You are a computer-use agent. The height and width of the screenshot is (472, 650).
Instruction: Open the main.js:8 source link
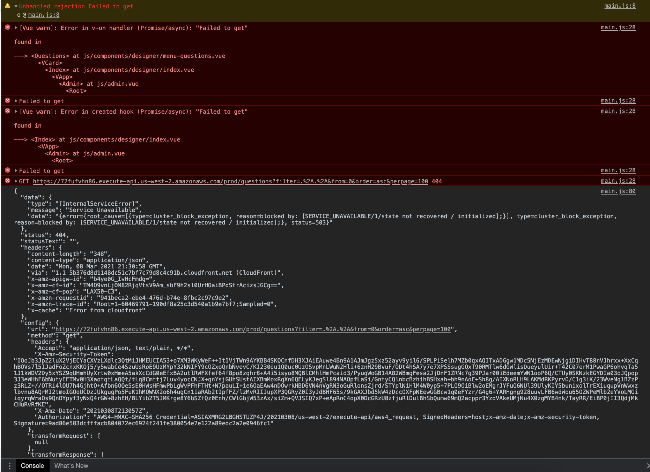tap(620, 5)
